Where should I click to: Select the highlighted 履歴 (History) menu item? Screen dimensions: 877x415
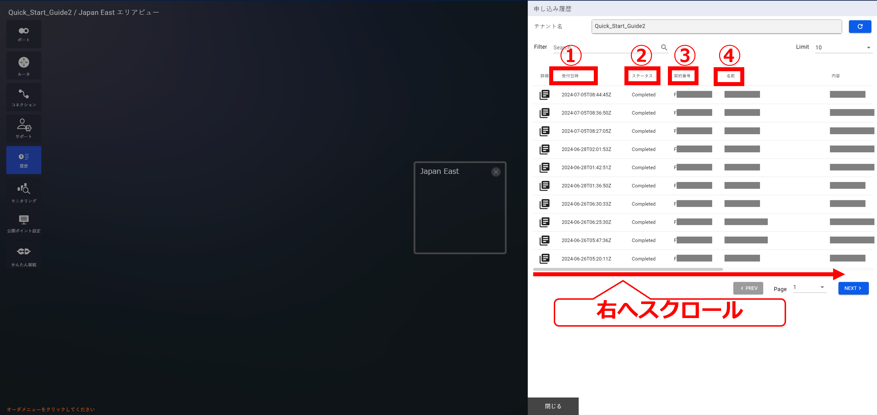tap(23, 160)
